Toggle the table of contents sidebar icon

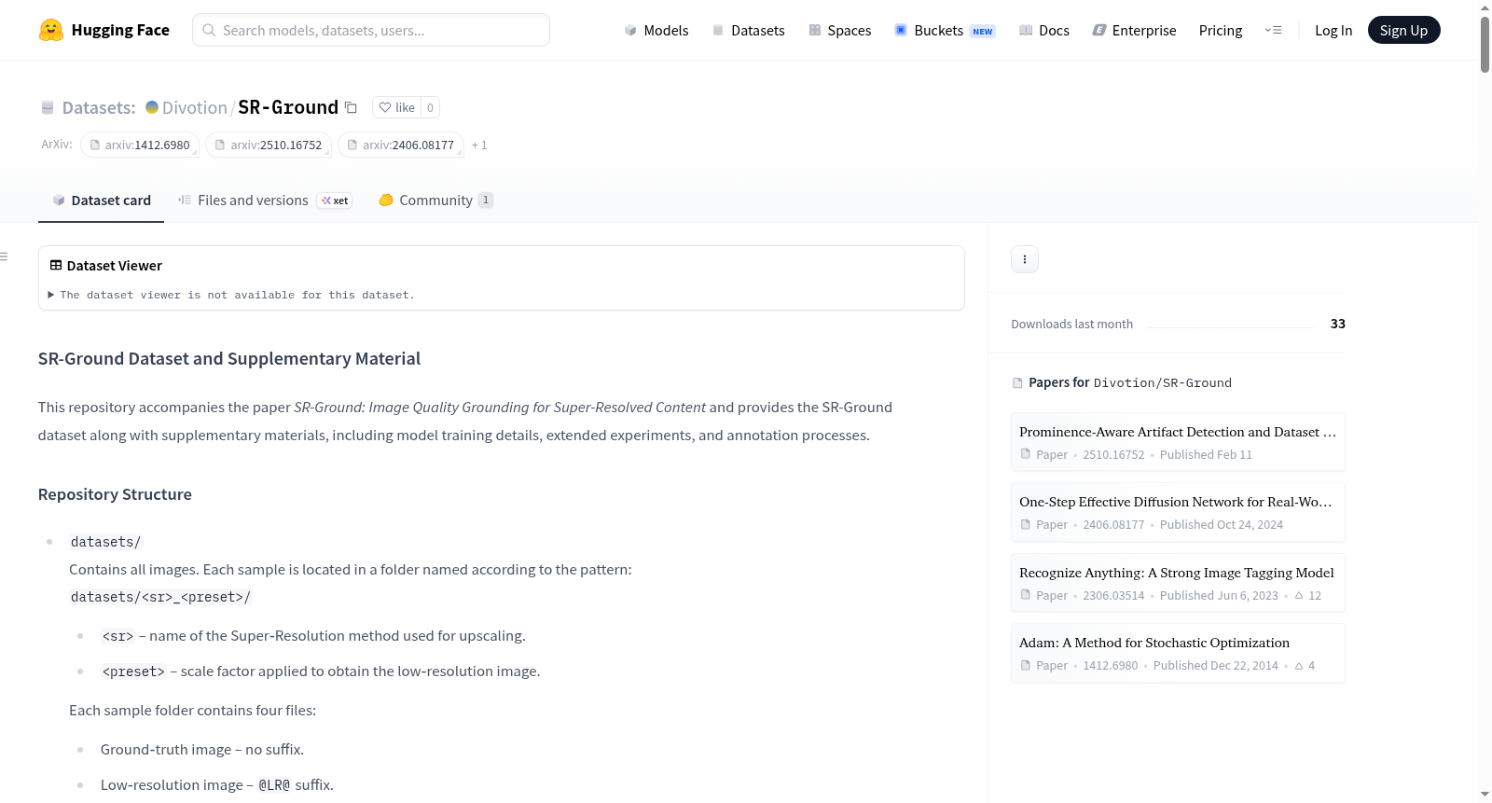(4, 256)
